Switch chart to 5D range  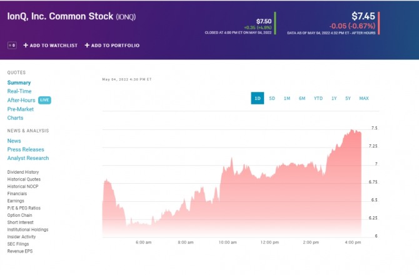coord(272,98)
